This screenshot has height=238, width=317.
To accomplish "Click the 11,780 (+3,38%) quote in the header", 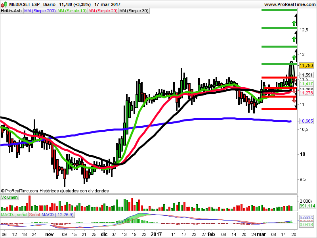I will (x=75, y=4).
